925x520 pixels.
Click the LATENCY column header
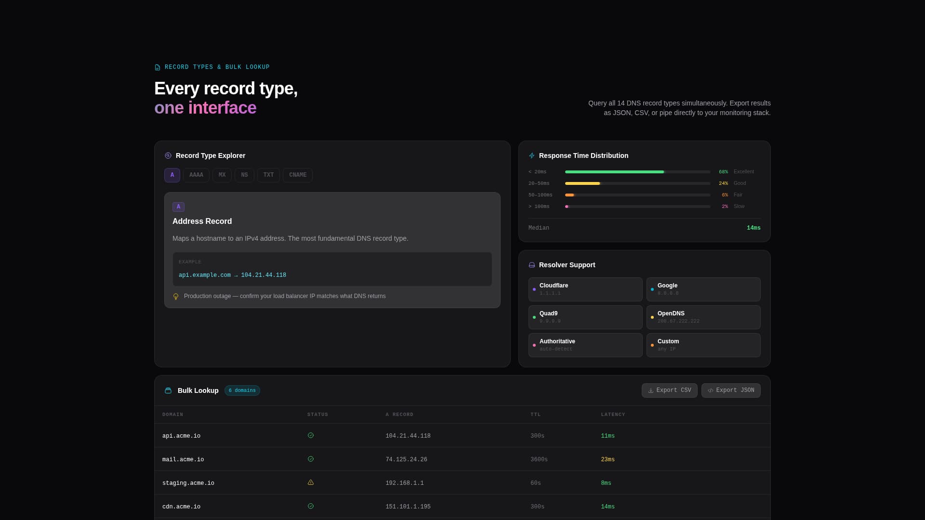[613, 415]
